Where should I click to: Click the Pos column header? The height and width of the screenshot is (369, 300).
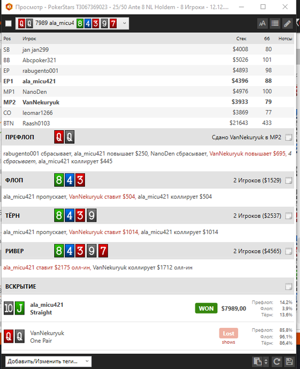pos(7,38)
